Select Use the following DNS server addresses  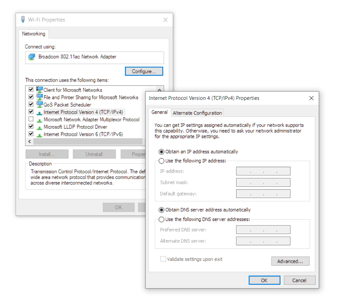click(161, 219)
